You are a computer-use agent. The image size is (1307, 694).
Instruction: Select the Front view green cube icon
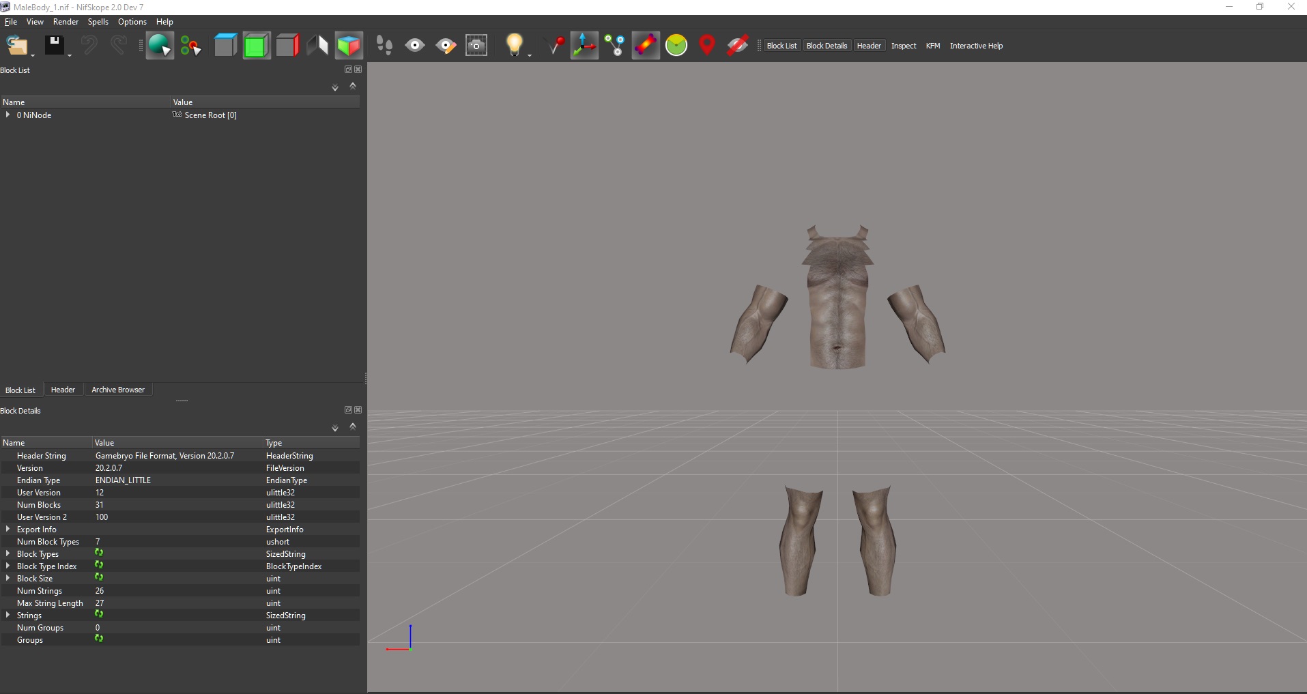256,46
